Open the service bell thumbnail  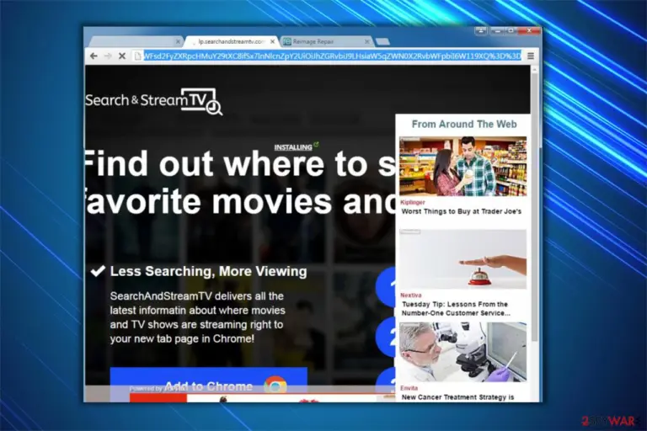(463, 259)
